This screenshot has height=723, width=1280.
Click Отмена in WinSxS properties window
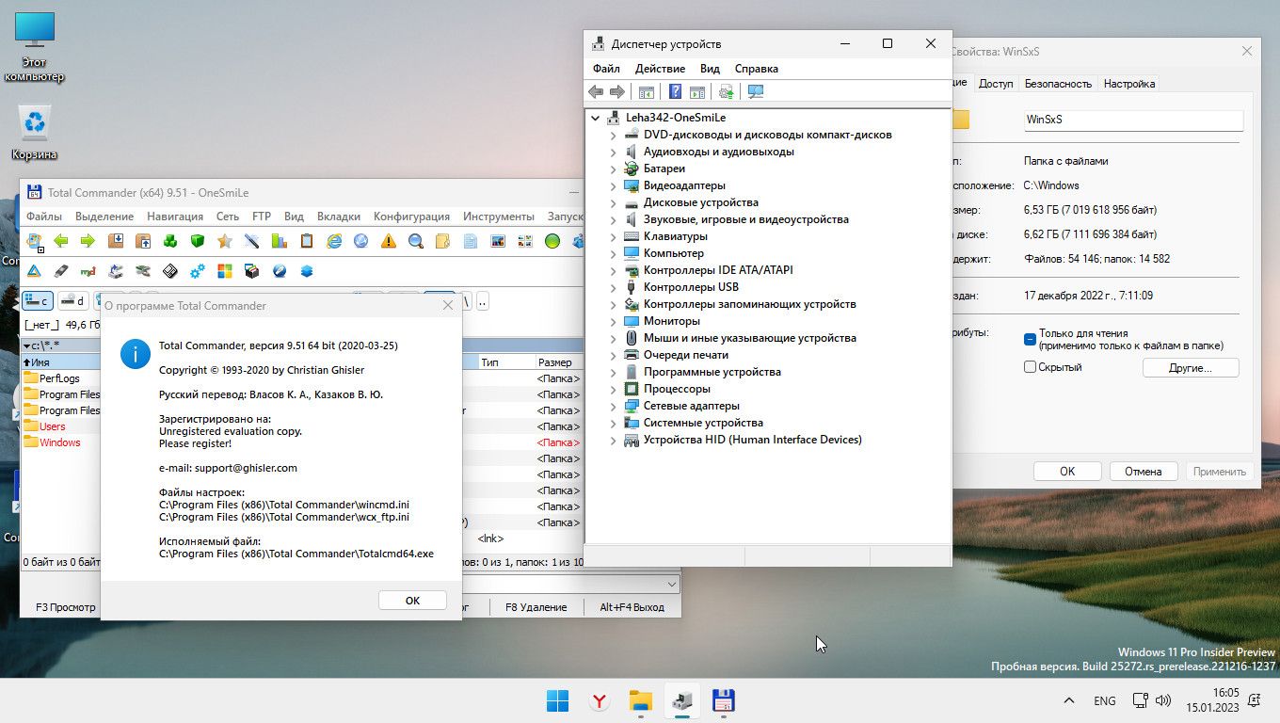tap(1144, 472)
